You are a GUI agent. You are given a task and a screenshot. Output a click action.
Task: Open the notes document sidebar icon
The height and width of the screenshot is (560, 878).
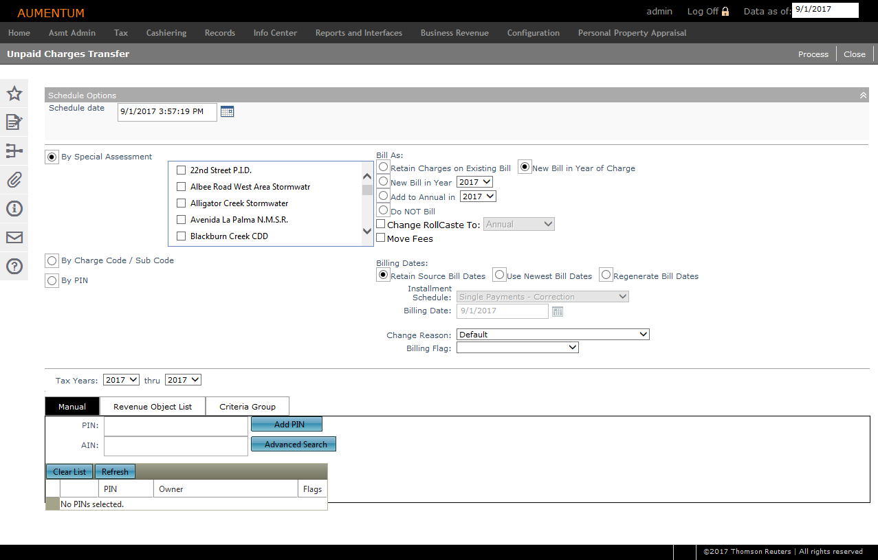(x=14, y=122)
